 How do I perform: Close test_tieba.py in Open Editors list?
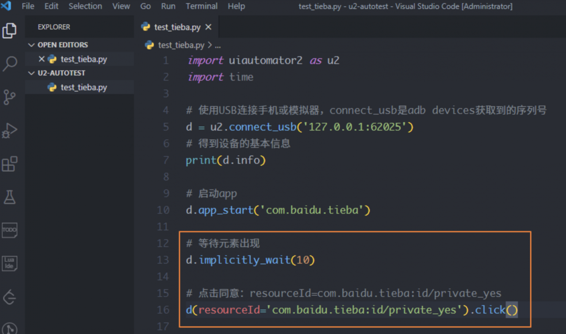(42, 59)
